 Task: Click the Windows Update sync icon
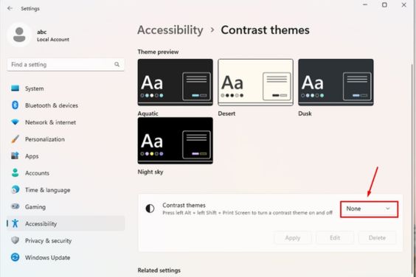point(15,257)
